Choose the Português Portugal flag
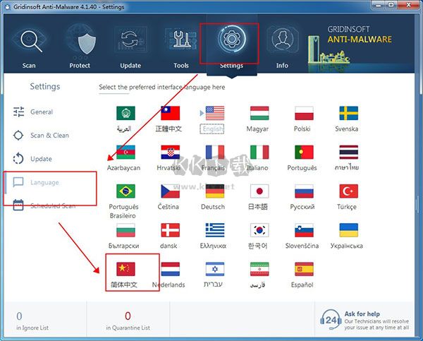Screen dimensions: 423x341 click(x=304, y=152)
